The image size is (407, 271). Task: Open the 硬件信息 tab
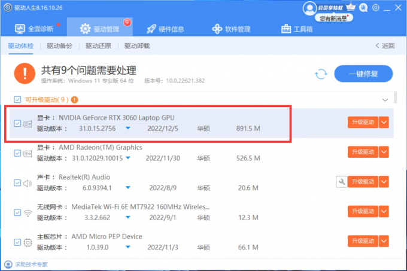click(x=165, y=29)
